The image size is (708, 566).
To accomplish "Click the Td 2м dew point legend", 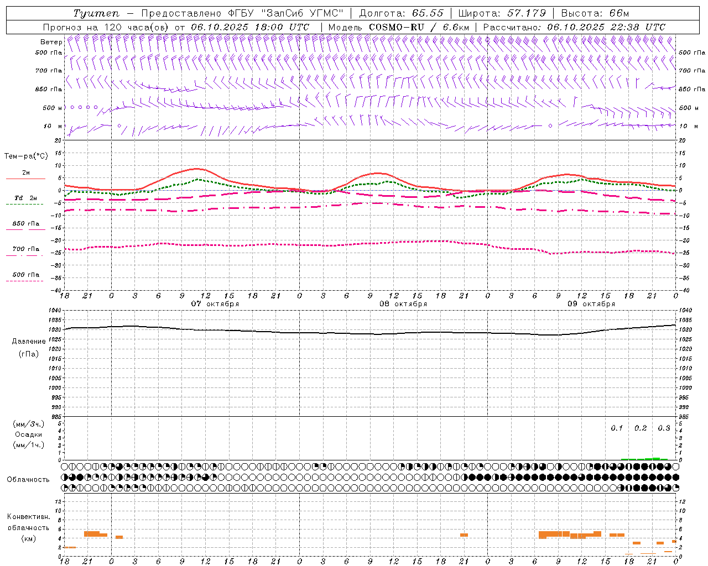I will click(x=26, y=198).
